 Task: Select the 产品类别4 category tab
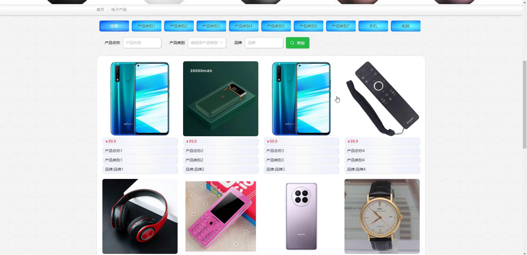click(x=244, y=26)
